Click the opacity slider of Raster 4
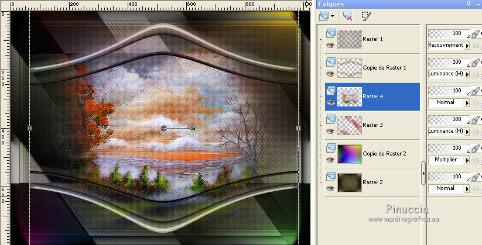The width and height of the screenshot is (482, 245). point(449,91)
